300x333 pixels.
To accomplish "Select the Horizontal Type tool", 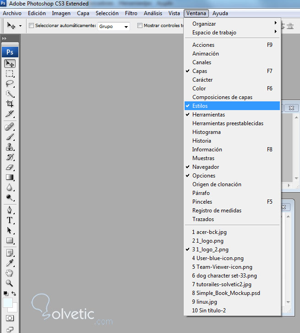I will pos(10,220).
